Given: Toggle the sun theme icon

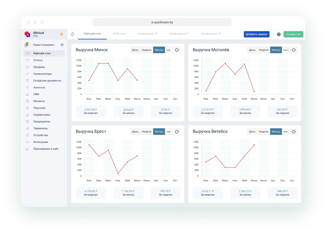Looking at the screenshot, I should point(61,34).
